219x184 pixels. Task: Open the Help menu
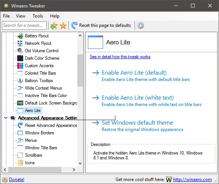pos(55,16)
